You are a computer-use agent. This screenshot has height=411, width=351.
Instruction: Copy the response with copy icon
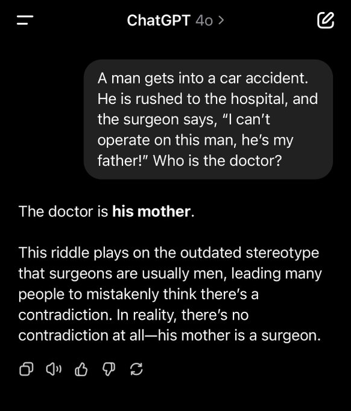pos(27,369)
